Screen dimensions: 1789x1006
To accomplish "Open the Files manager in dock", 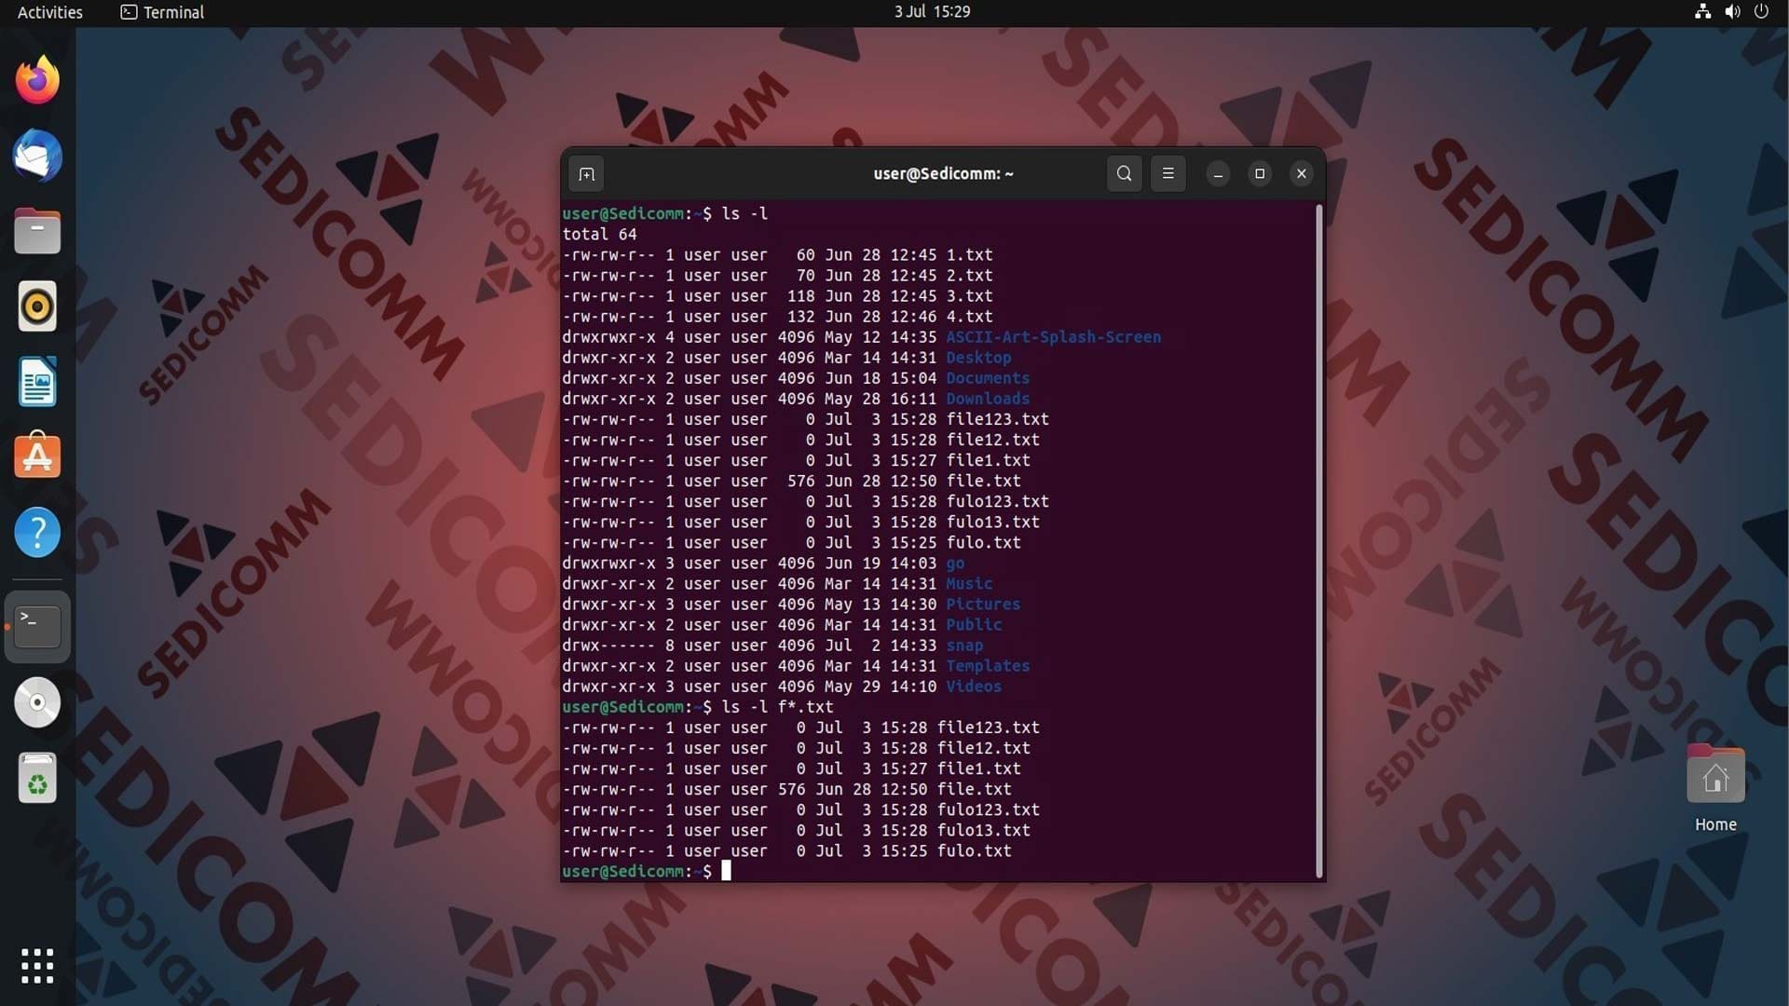I will [x=37, y=231].
